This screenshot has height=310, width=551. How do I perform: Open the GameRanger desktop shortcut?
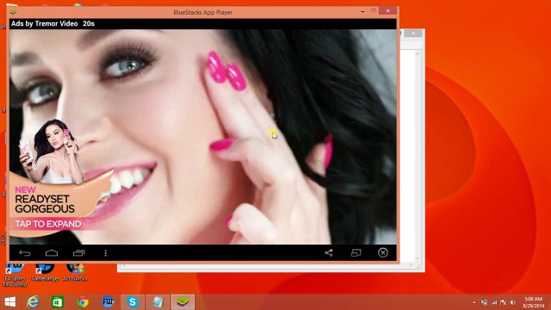(x=45, y=272)
